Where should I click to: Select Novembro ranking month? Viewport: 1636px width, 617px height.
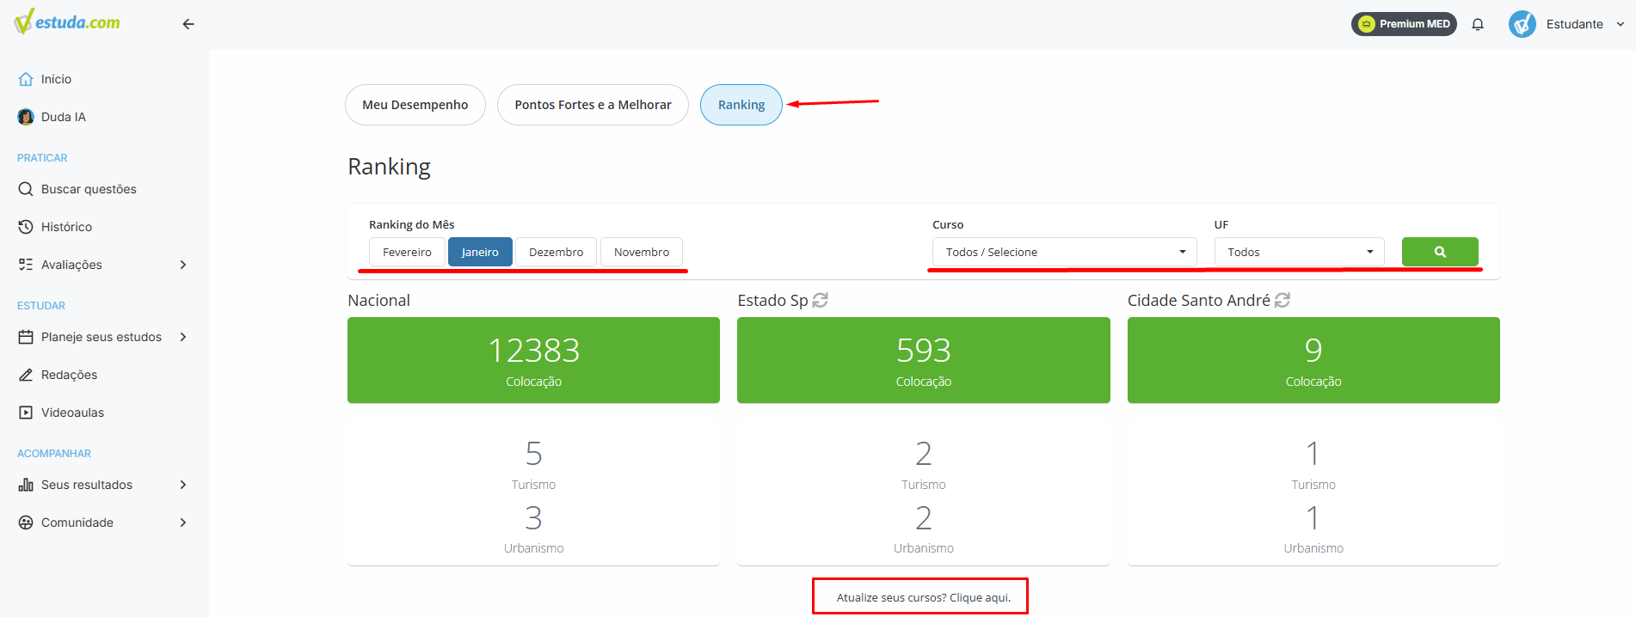coord(642,252)
